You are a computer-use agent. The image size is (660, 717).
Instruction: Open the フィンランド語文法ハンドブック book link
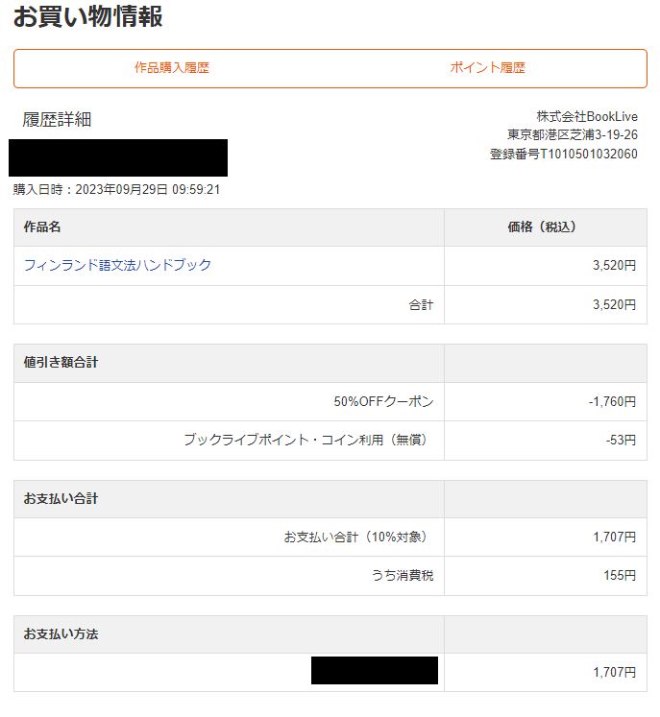(117, 265)
